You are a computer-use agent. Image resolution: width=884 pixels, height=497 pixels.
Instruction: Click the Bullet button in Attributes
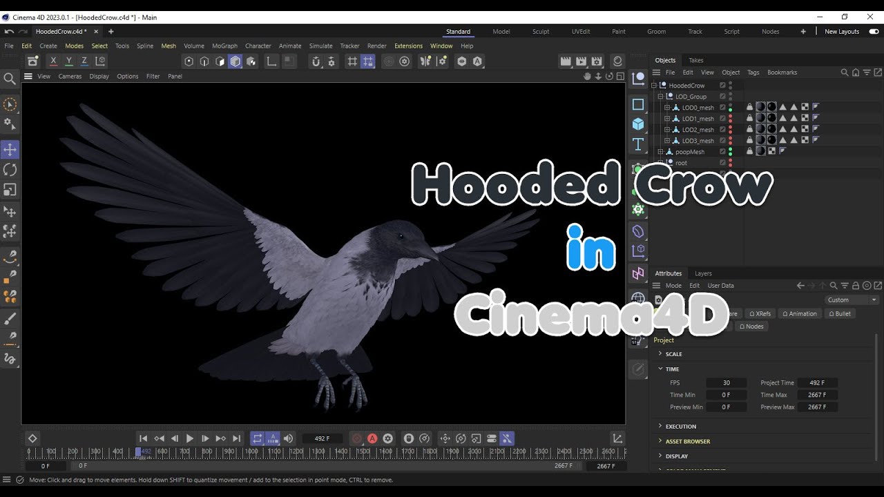[x=839, y=313]
